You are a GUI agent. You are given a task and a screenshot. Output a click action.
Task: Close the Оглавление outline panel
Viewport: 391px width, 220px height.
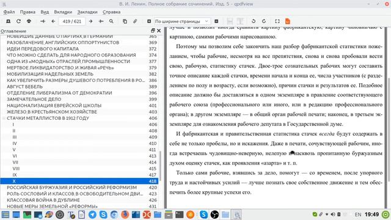point(159,31)
